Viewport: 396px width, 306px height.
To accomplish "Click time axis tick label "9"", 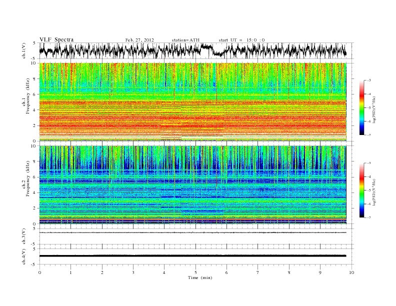I will 320,272.
